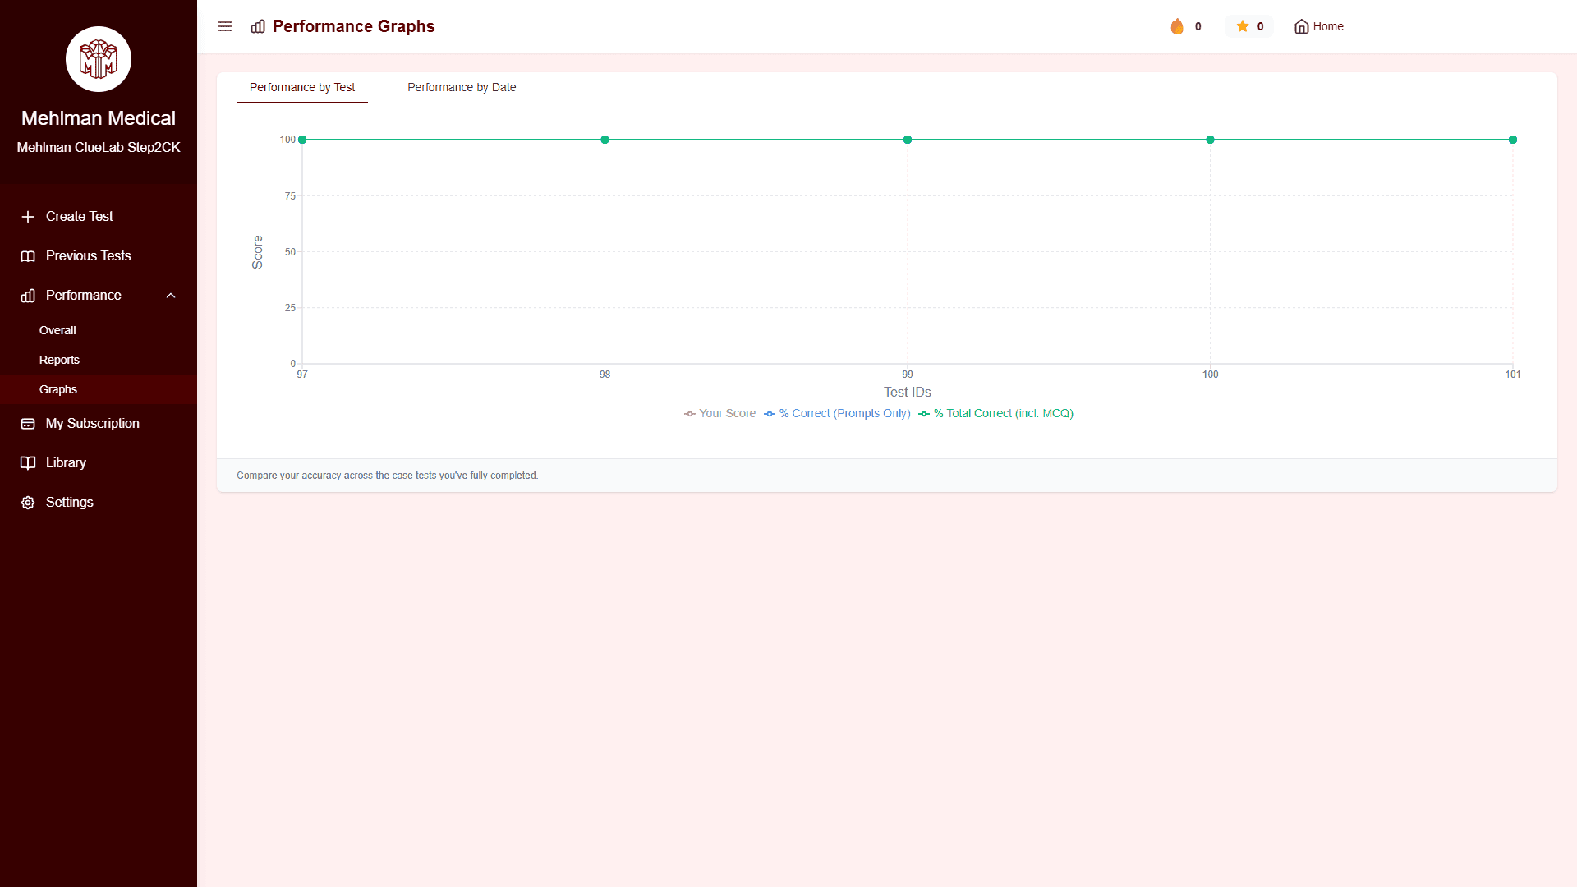Click the Mehlman ClueLab Step2CK subtitle
This screenshot has width=1577, height=887.
coord(99,148)
